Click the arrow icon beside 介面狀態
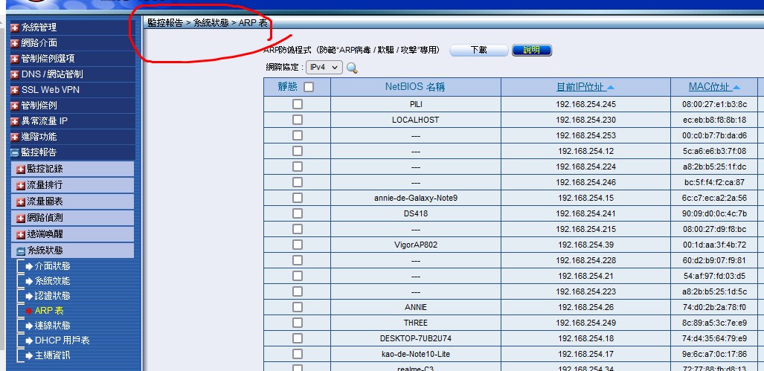This screenshot has width=764, height=371. (x=29, y=266)
